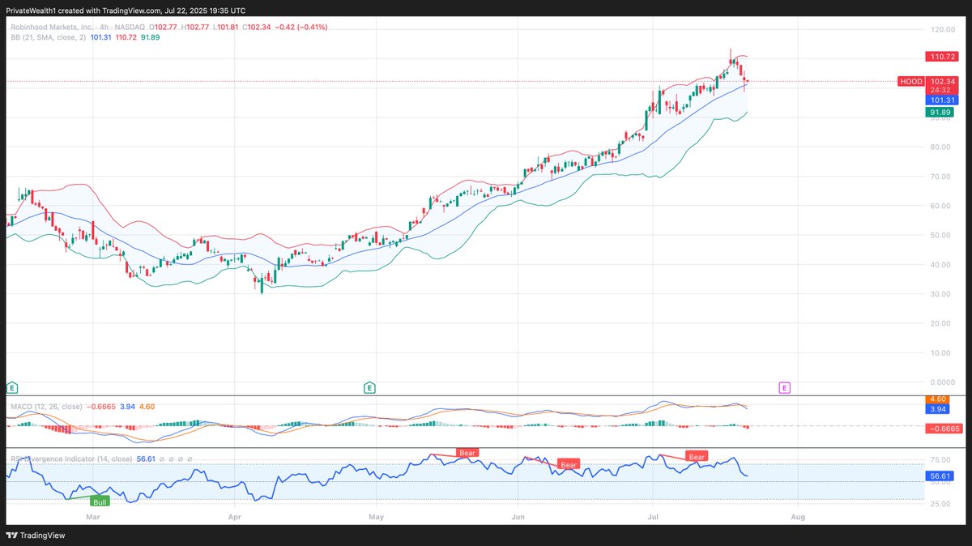
Task: Click 56.61 in the RSI legend
Action: click(146, 459)
